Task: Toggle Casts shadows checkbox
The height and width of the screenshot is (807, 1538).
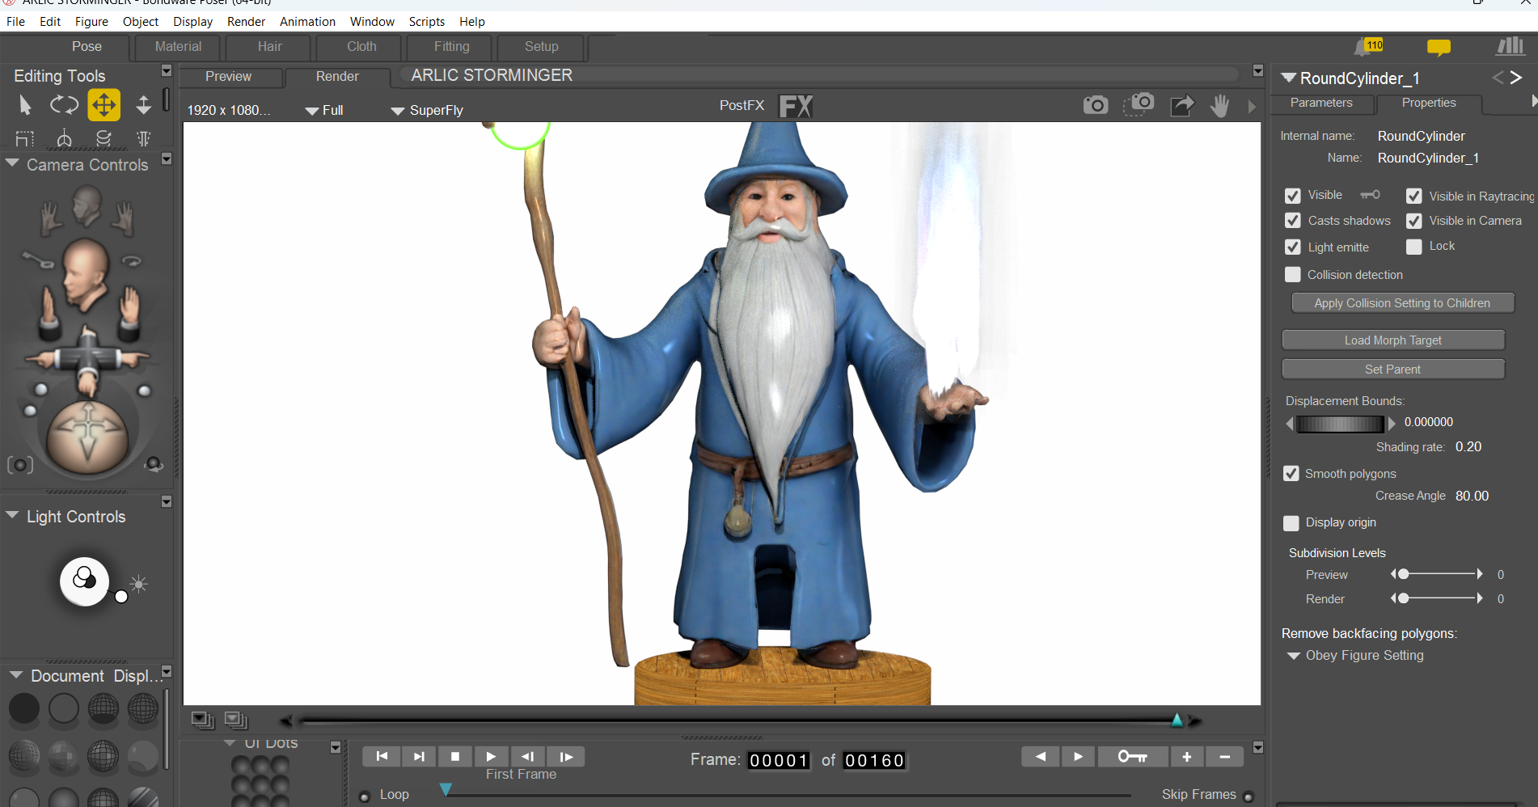Action: (1292, 221)
